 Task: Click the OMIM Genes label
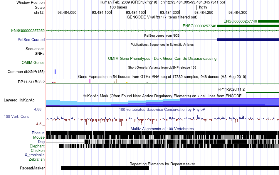(33, 62)
